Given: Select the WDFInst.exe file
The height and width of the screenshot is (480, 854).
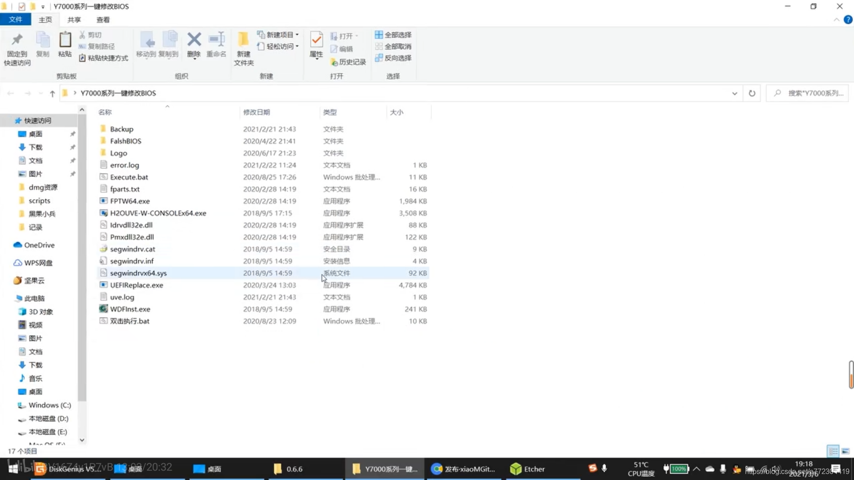Looking at the screenshot, I should click(130, 309).
